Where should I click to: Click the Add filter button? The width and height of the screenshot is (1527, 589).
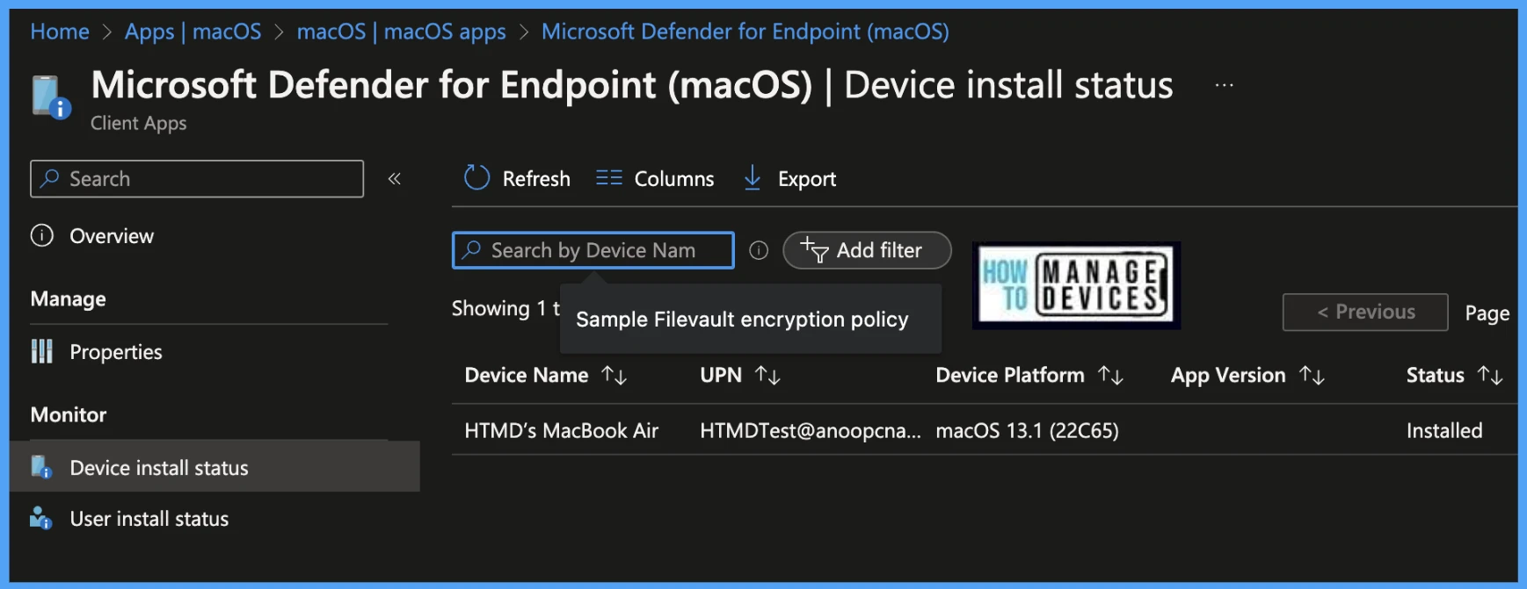pyautogui.click(x=867, y=250)
